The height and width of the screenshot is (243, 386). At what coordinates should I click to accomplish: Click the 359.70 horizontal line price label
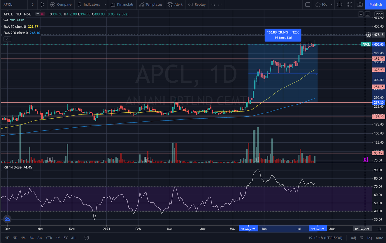point(378,59)
